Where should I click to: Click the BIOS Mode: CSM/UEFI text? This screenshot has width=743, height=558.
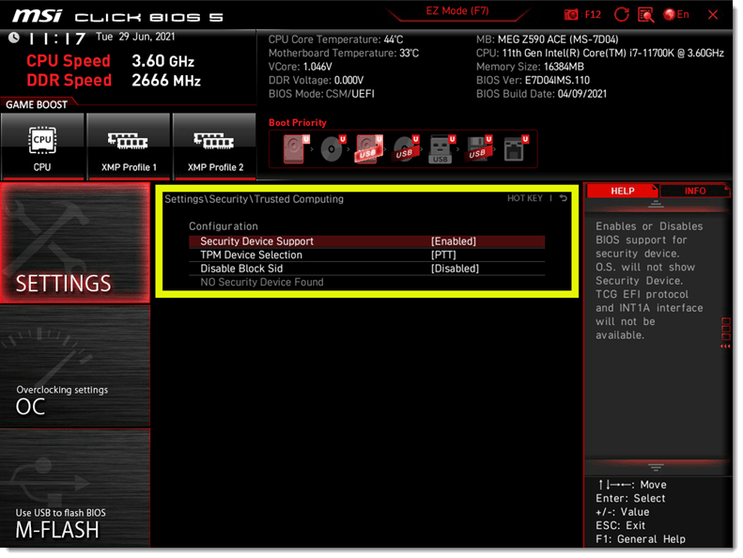(321, 94)
